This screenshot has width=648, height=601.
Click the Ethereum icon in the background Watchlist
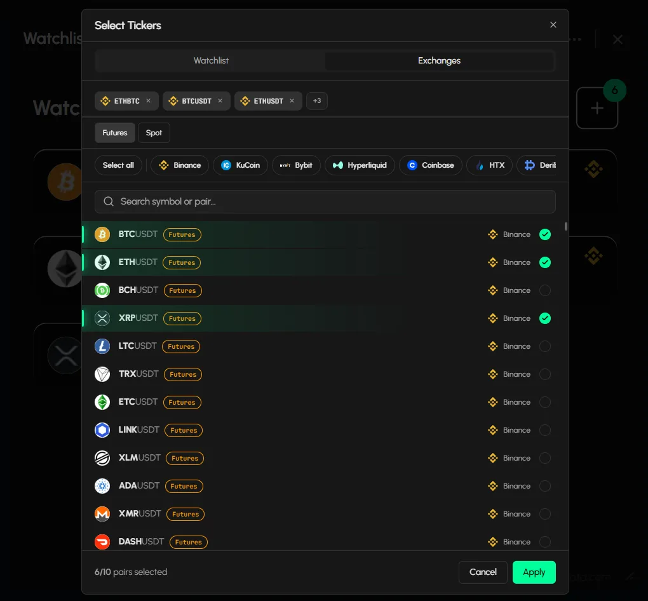point(65,269)
